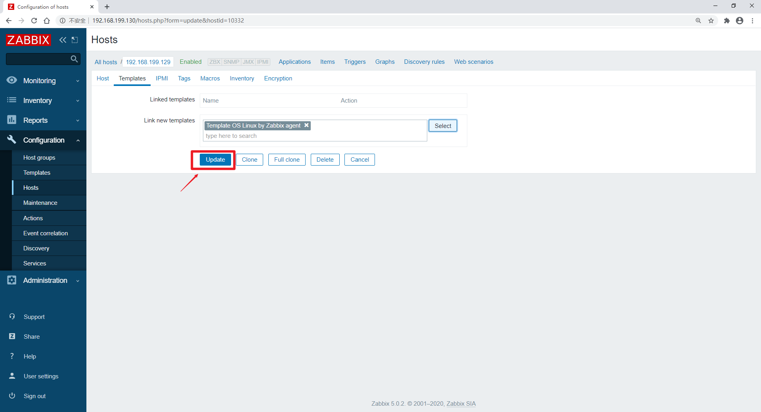The width and height of the screenshot is (761, 412).
Task: Click the Clone button
Action: [250, 160]
